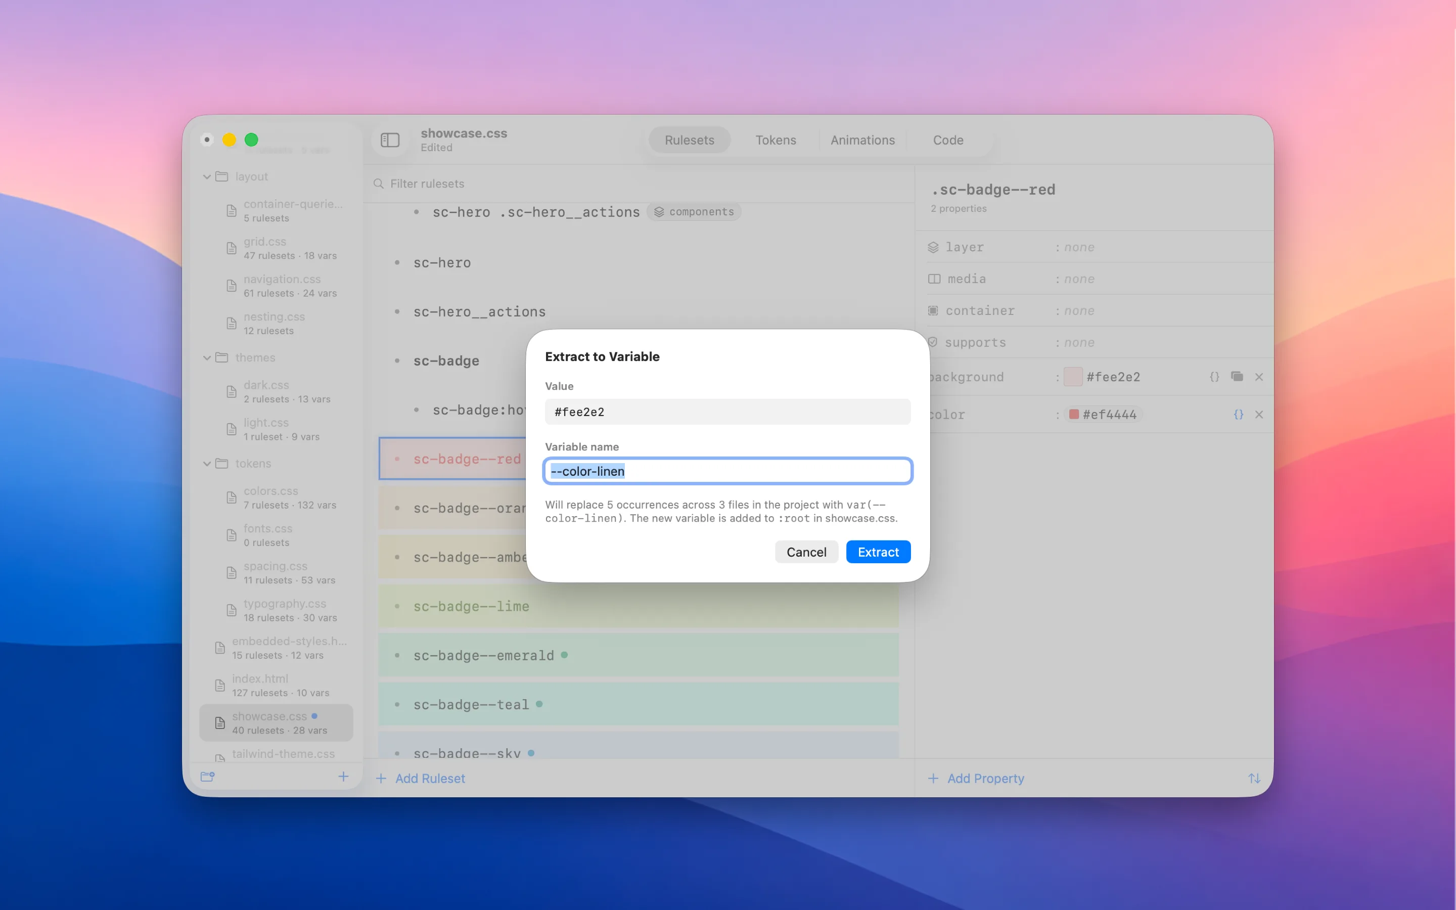The height and width of the screenshot is (910, 1456).
Task: Extract background value to variable braces icon
Action: (1214, 377)
